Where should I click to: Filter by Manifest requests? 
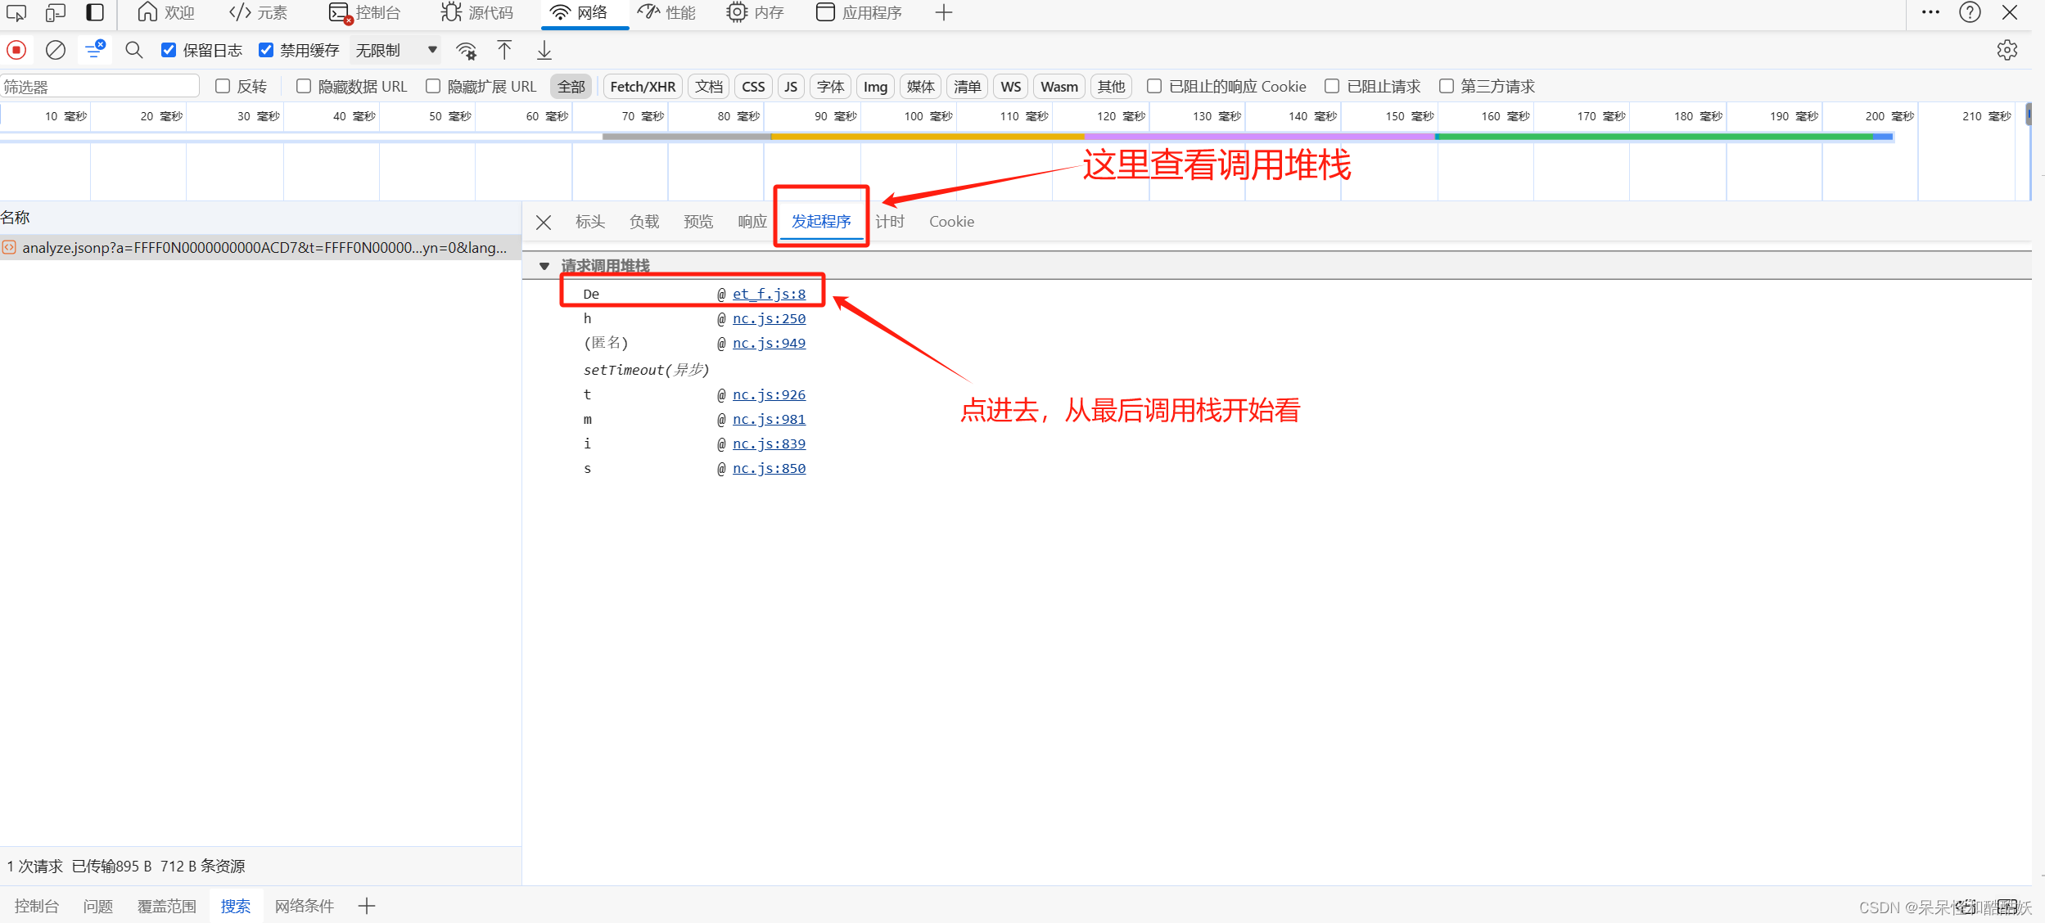(x=967, y=86)
